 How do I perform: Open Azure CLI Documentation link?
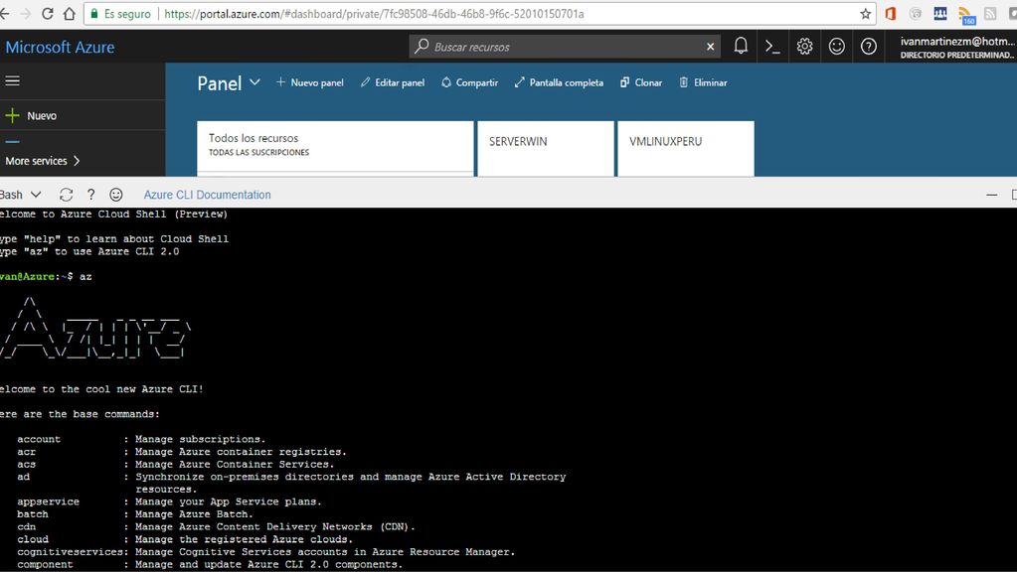207,195
